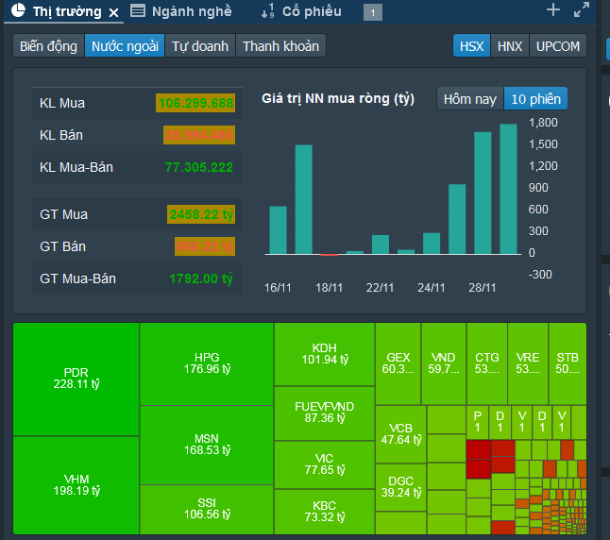This screenshot has width=610, height=540.
Task: Switch to Thanh khoản view
Action: [280, 46]
